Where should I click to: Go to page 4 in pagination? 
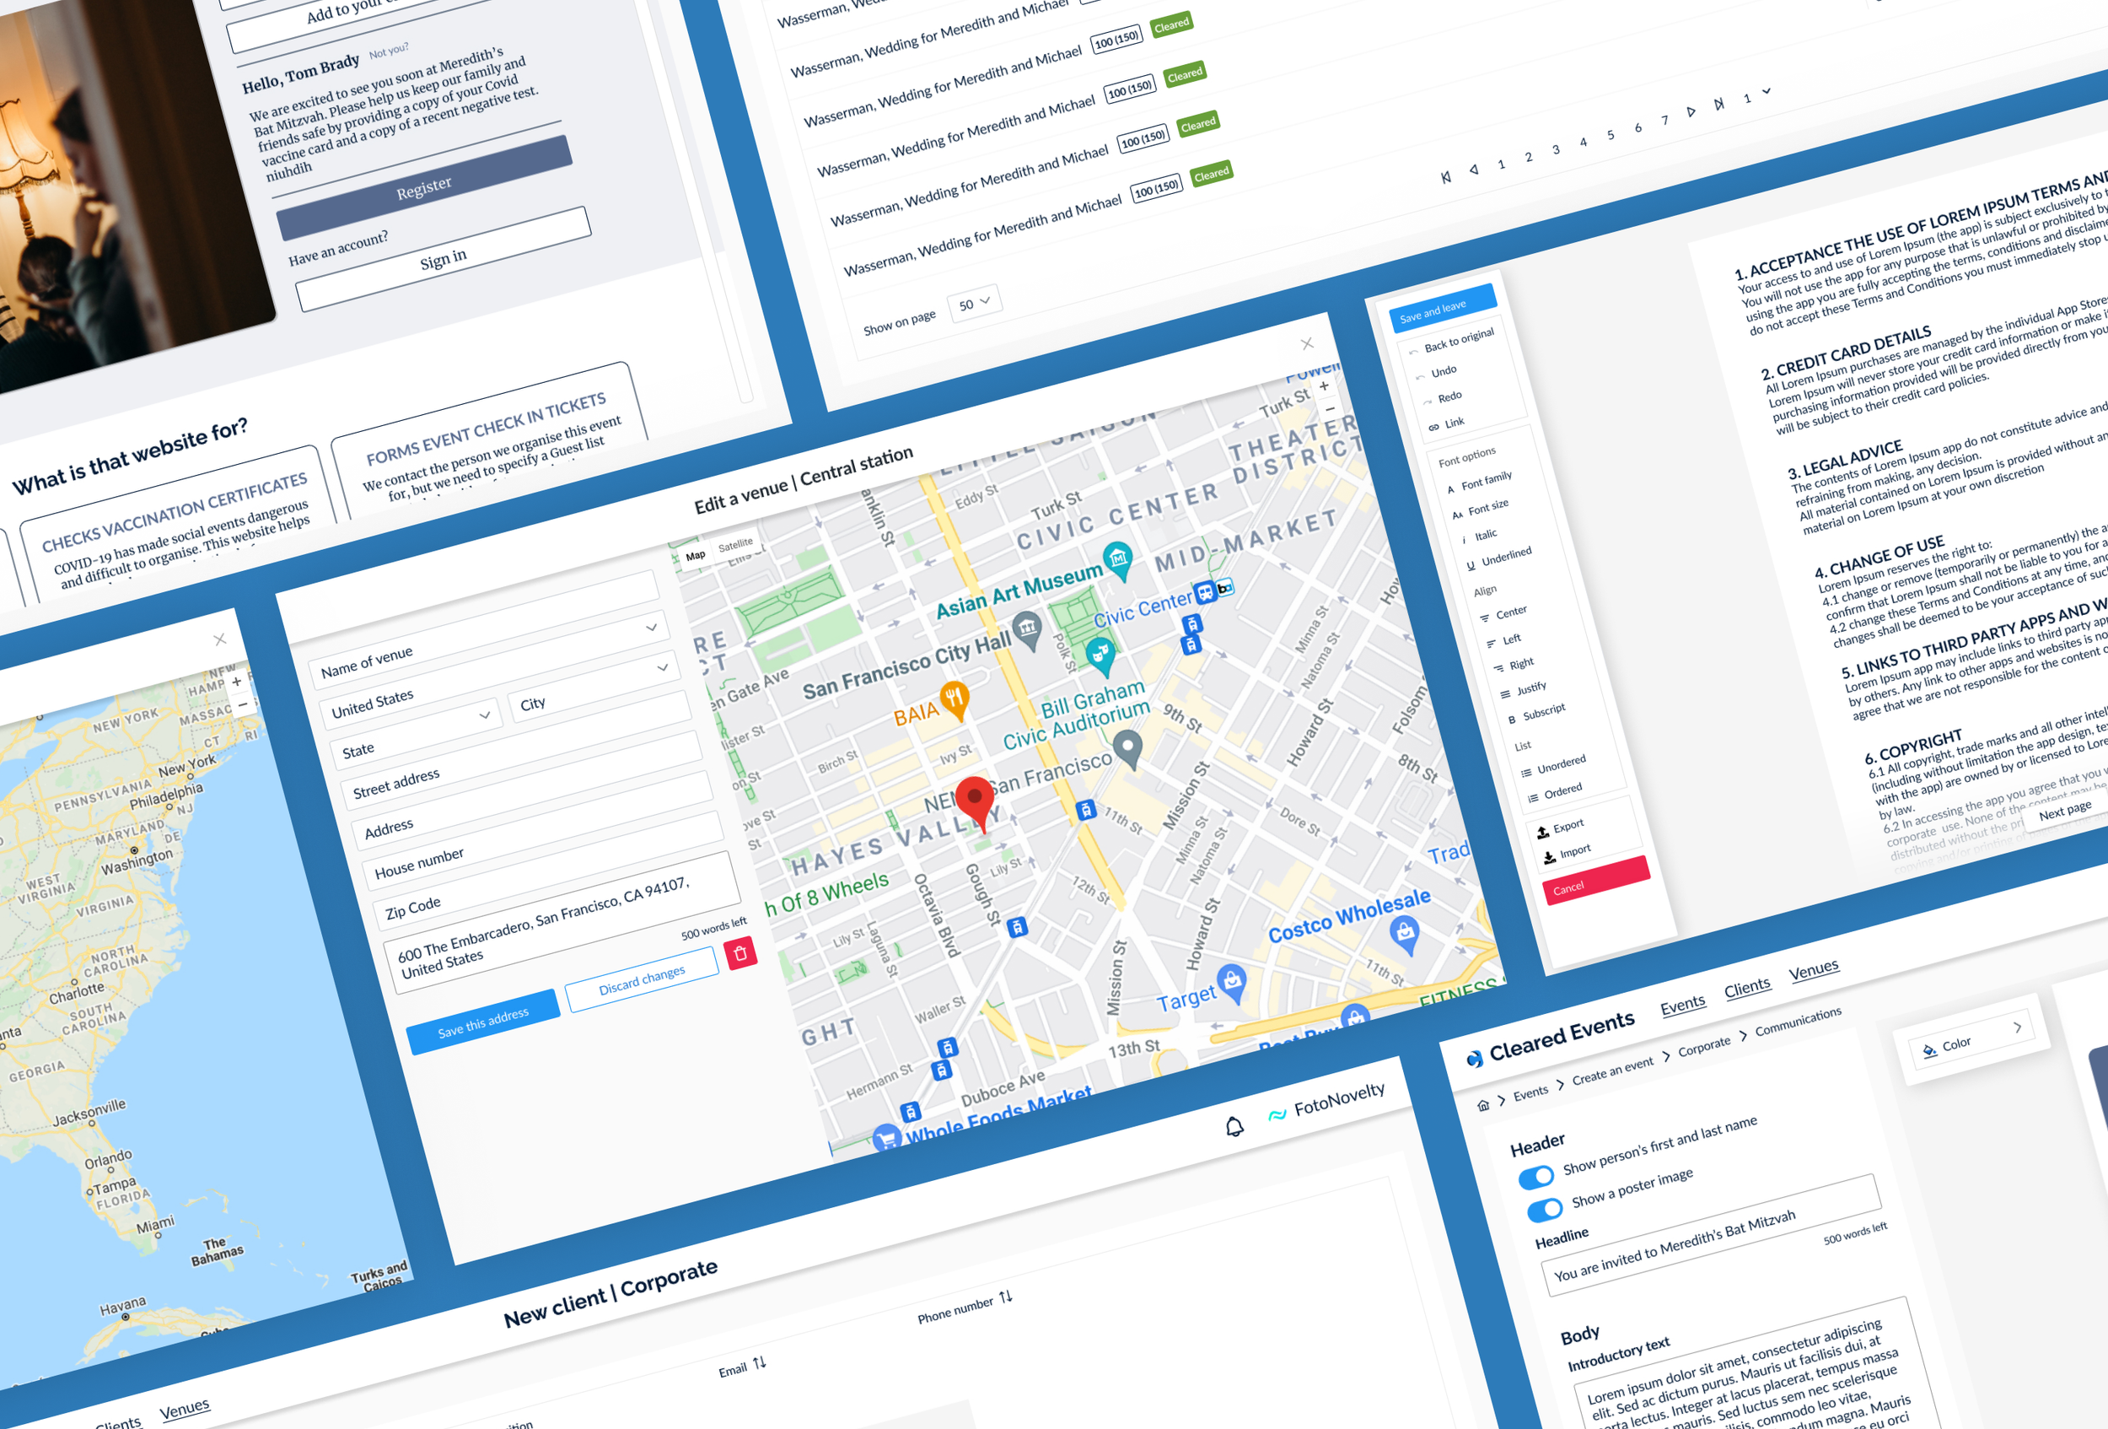pos(1583,142)
